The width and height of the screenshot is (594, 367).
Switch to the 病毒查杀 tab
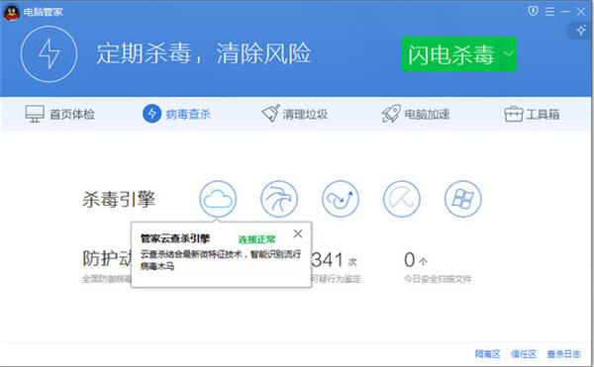tap(176, 114)
